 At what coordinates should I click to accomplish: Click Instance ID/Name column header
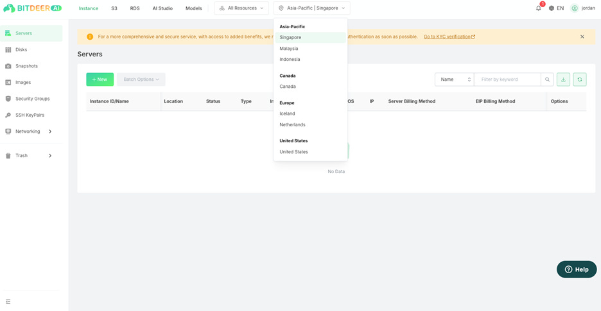(109, 101)
